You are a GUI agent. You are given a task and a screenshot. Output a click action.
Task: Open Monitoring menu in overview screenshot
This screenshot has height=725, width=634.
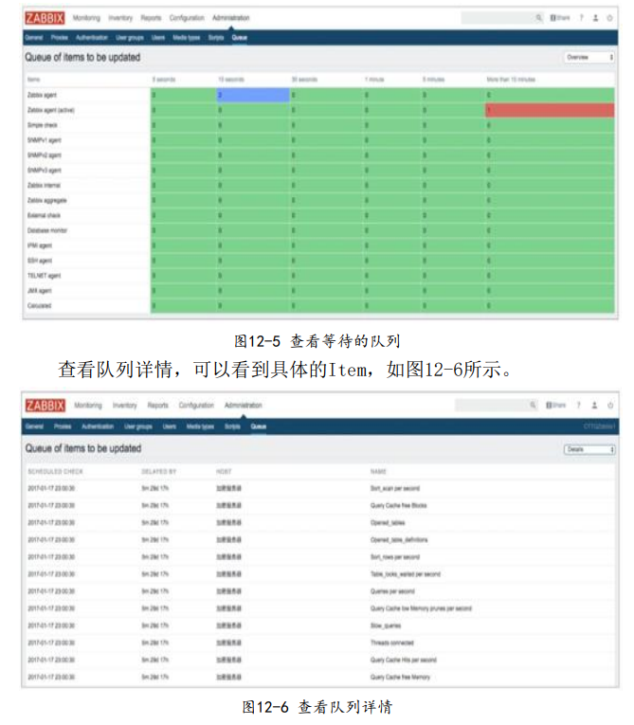tap(86, 18)
